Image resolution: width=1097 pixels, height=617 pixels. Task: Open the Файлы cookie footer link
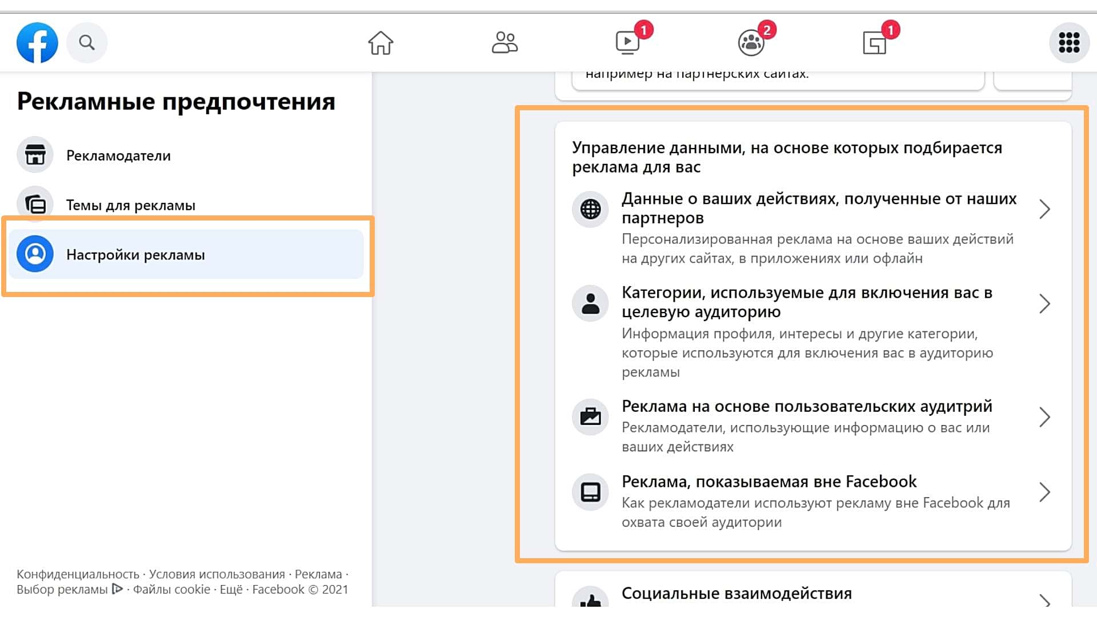pyautogui.click(x=171, y=590)
